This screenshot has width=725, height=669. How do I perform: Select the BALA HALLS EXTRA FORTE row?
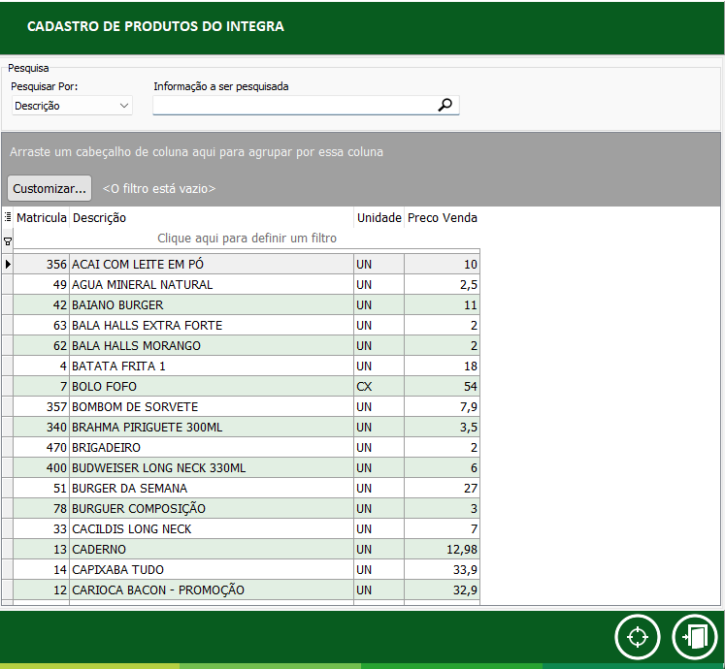click(x=247, y=325)
